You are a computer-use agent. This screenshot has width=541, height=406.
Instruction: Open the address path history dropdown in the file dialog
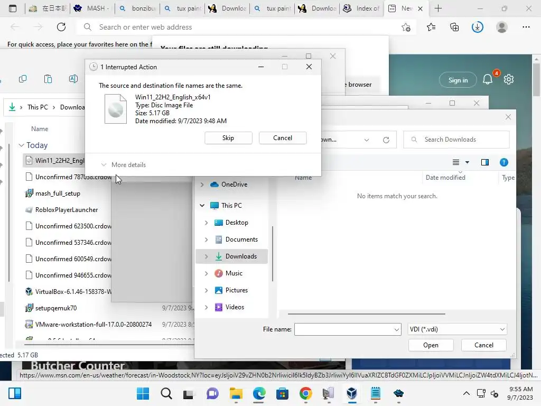pos(367,140)
